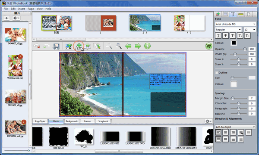259x155 pixels.
Task: Click the add text box icon
Action: point(79,46)
